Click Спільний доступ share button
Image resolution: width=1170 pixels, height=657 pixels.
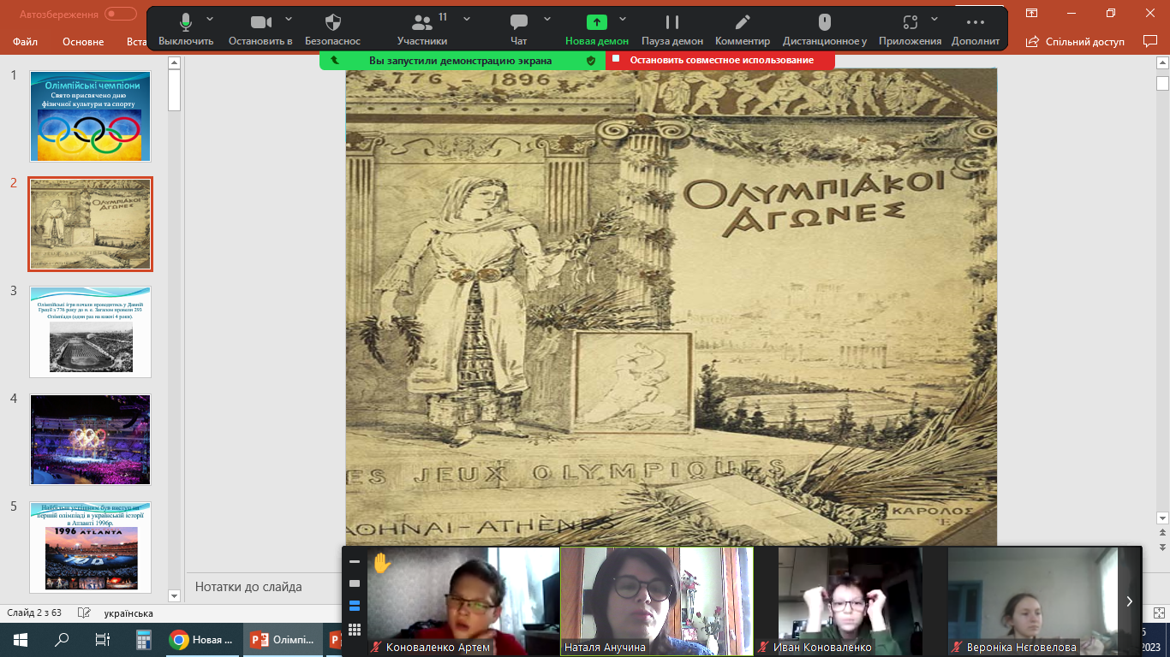click(x=1075, y=41)
